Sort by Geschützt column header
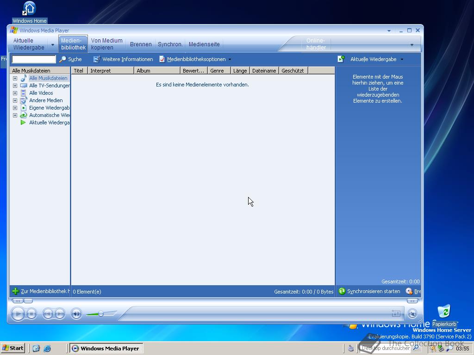474x355 pixels. (x=293, y=71)
